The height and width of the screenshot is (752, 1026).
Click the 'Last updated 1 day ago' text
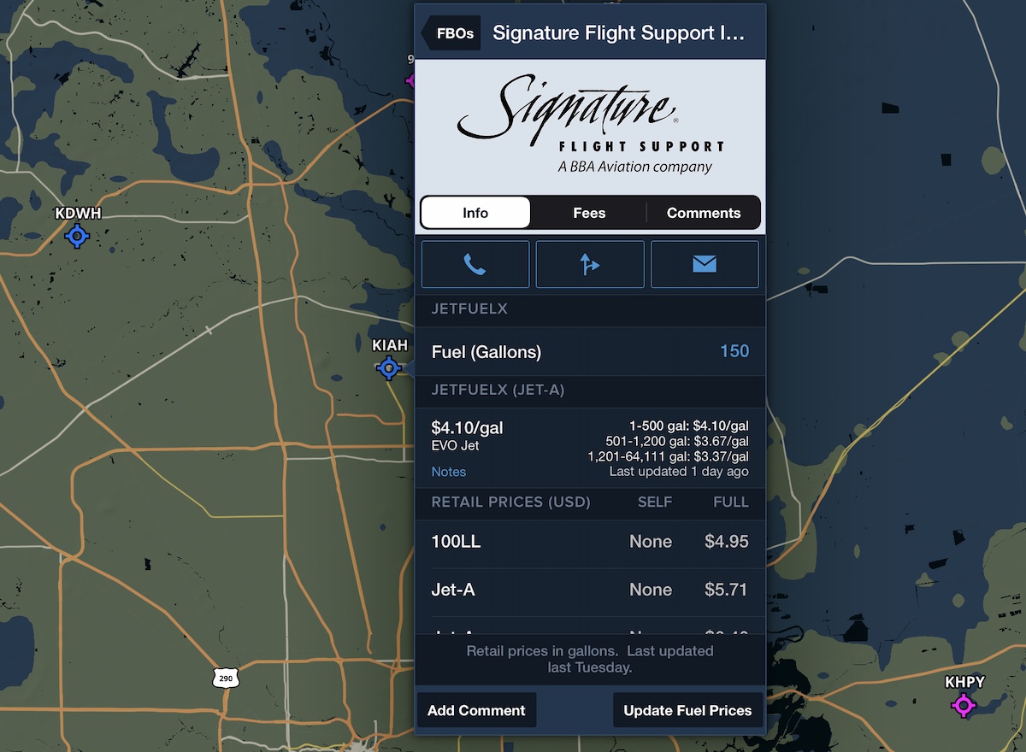(679, 472)
